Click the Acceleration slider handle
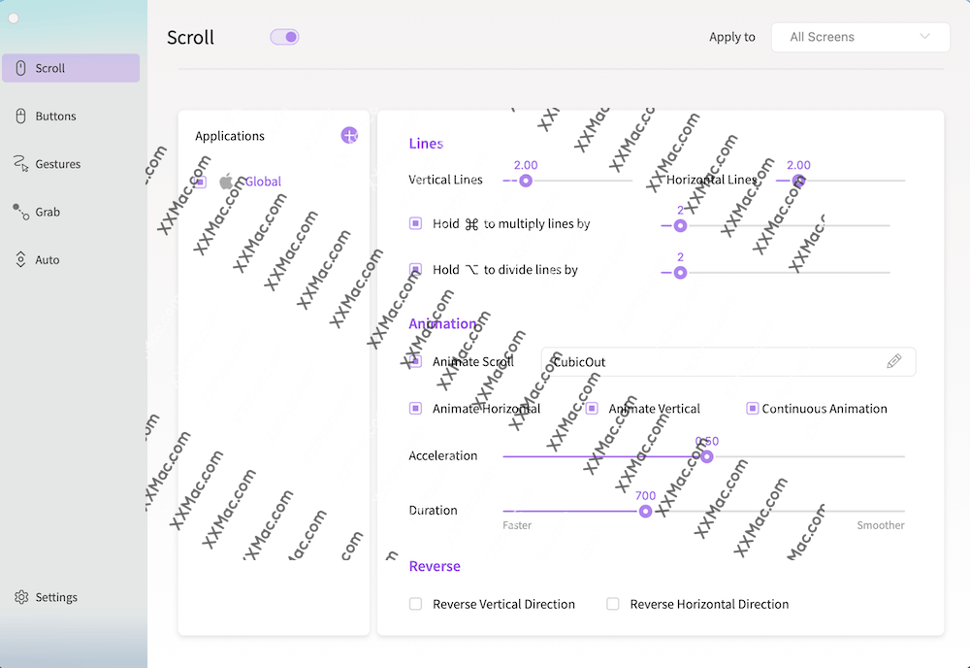The width and height of the screenshot is (970, 668). (x=707, y=456)
